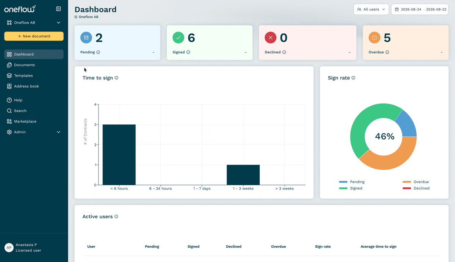Click the calendar icon in date range
The image size is (455, 262).
(397, 9)
